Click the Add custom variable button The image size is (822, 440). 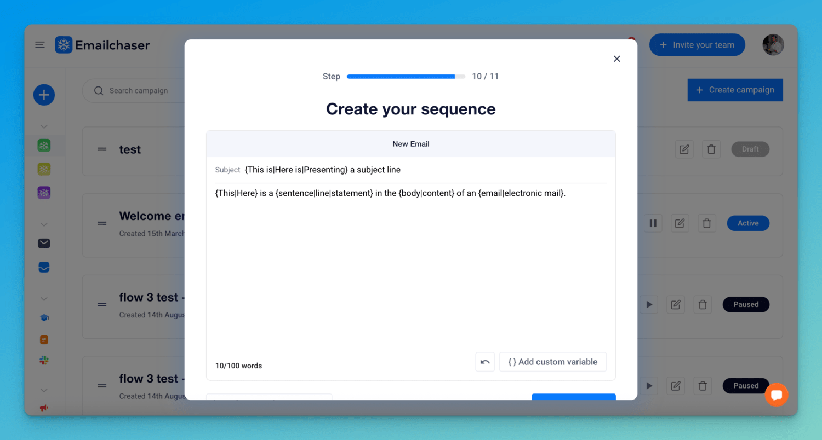(x=552, y=362)
